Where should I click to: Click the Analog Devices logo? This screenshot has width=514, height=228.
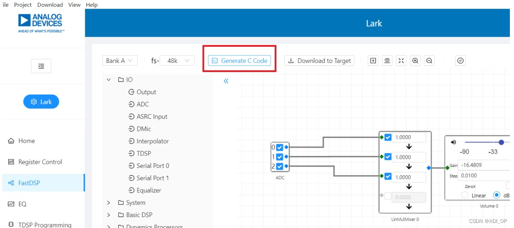click(x=41, y=22)
